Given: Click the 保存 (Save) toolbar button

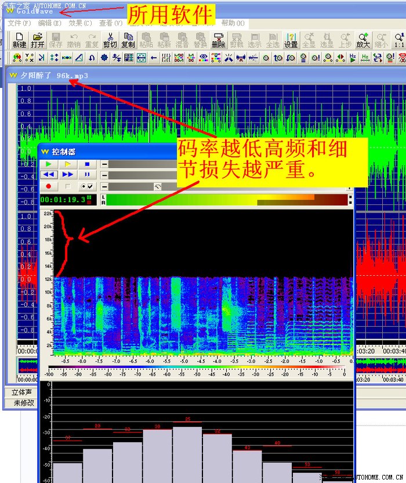Looking at the screenshot, I should point(56,41).
